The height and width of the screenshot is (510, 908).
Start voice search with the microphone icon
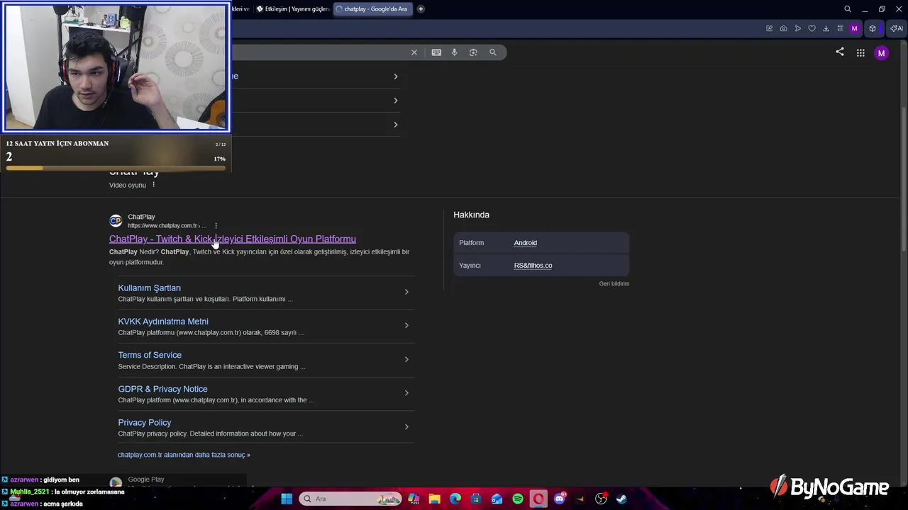coord(455,52)
